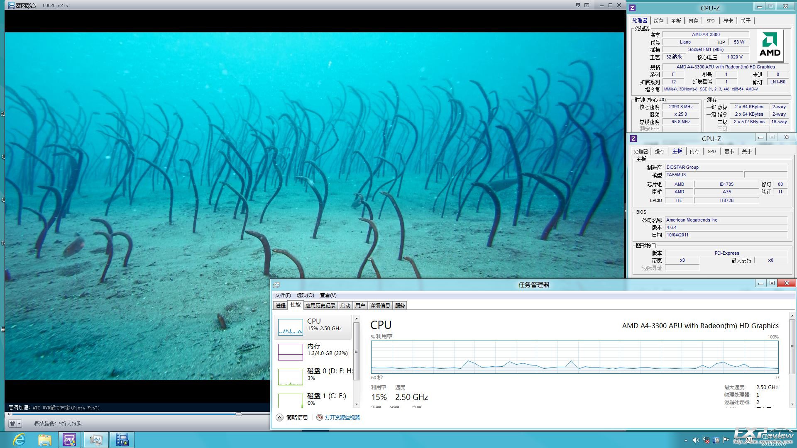
Task: Click the BIOSTAR Group manufacturer field
Action: [x=726, y=167]
